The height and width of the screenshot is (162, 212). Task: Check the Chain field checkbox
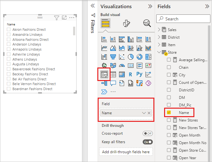pos(169,67)
